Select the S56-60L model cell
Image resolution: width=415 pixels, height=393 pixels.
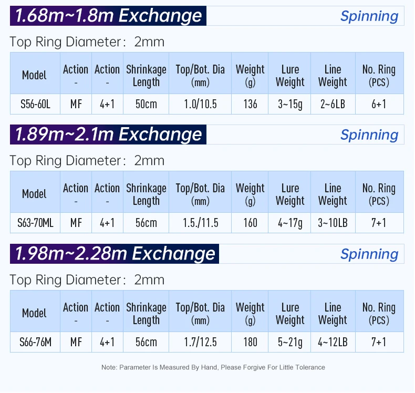[35, 104]
